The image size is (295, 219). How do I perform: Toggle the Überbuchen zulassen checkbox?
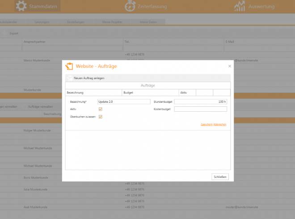[101, 117]
